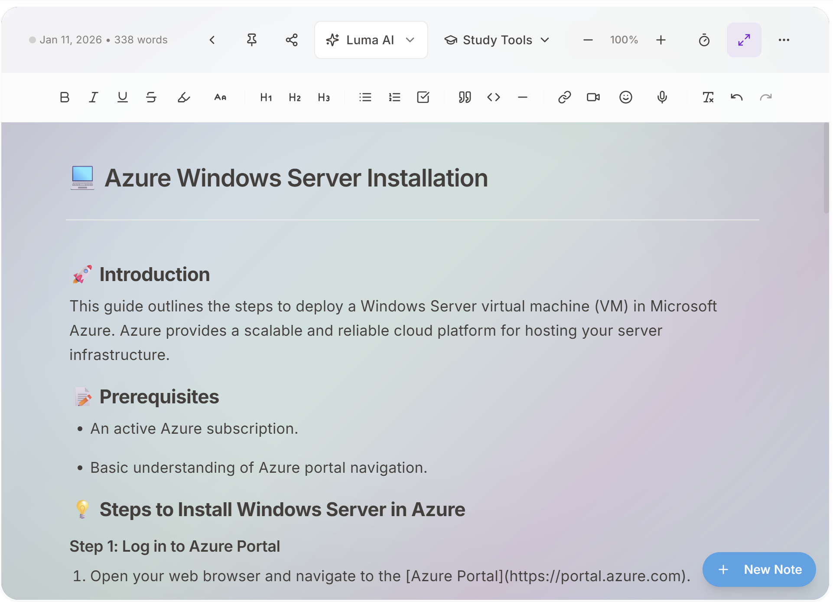Clear text formatting
The height and width of the screenshot is (602, 833).
[708, 97]
